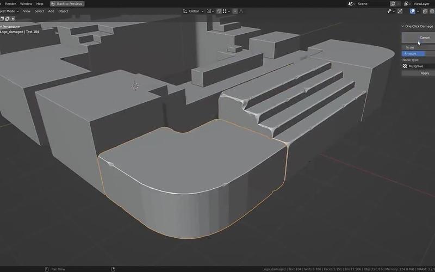Open the viewport Select menu
This screenshot has width=435, height=272.
click(39, 11)
